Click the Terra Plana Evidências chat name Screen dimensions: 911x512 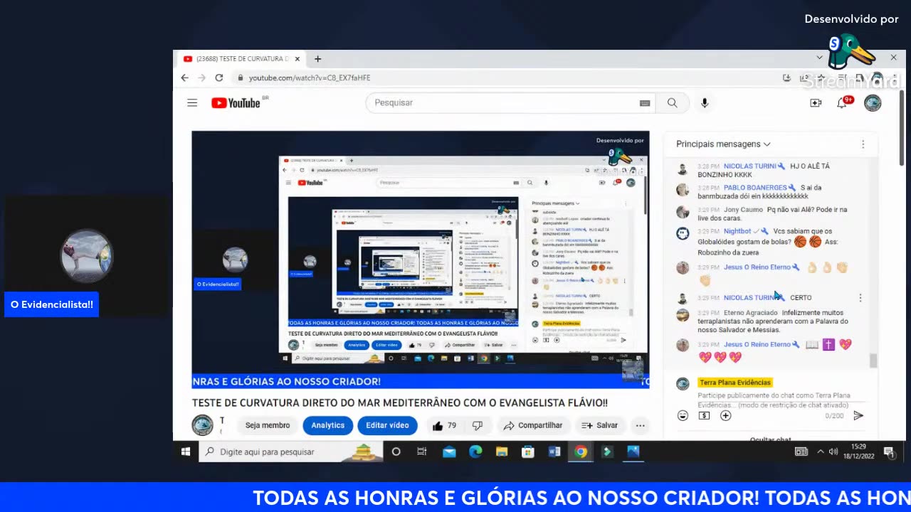tap(734, 383)
